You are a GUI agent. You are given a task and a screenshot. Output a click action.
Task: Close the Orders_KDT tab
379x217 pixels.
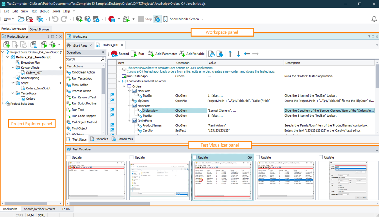122,45
